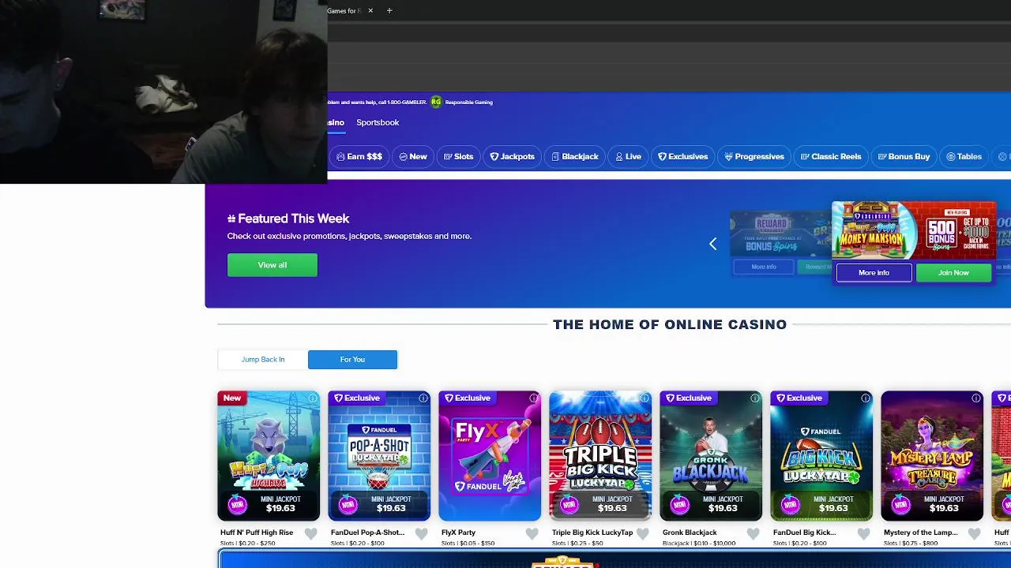Open the Money Mansion promo banner
The image size is (1011, 568).
point(914,230)
